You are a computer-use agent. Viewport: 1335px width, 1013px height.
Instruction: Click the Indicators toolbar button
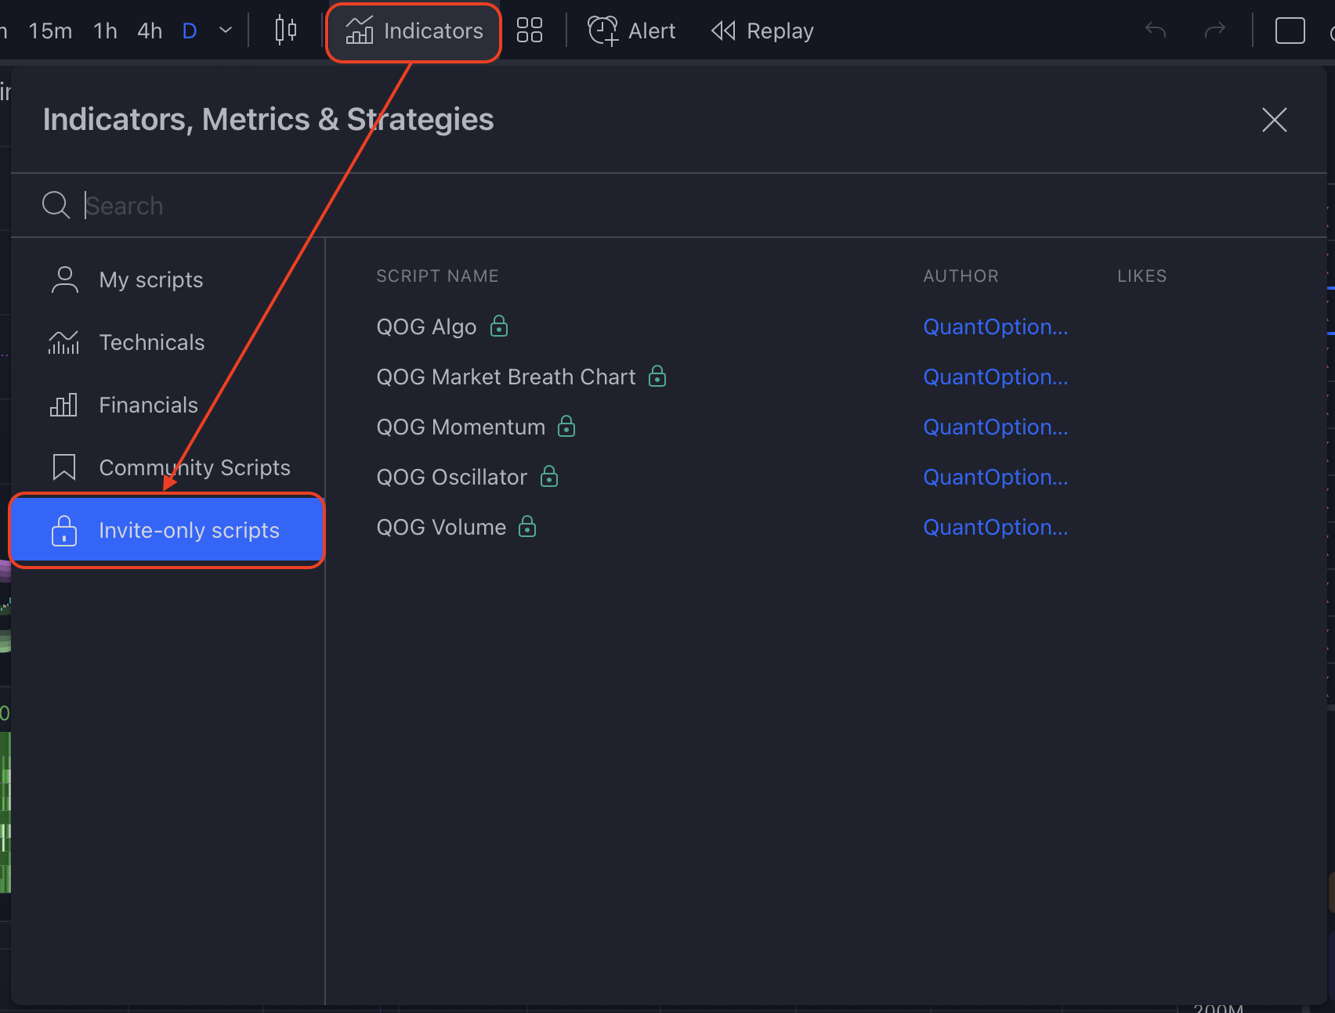(x=414, y=31)
